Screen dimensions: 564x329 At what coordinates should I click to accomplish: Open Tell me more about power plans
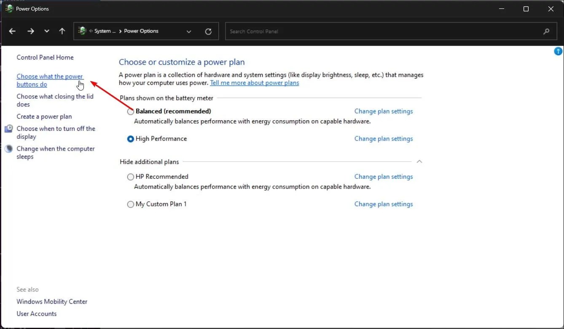coord(254,83)
